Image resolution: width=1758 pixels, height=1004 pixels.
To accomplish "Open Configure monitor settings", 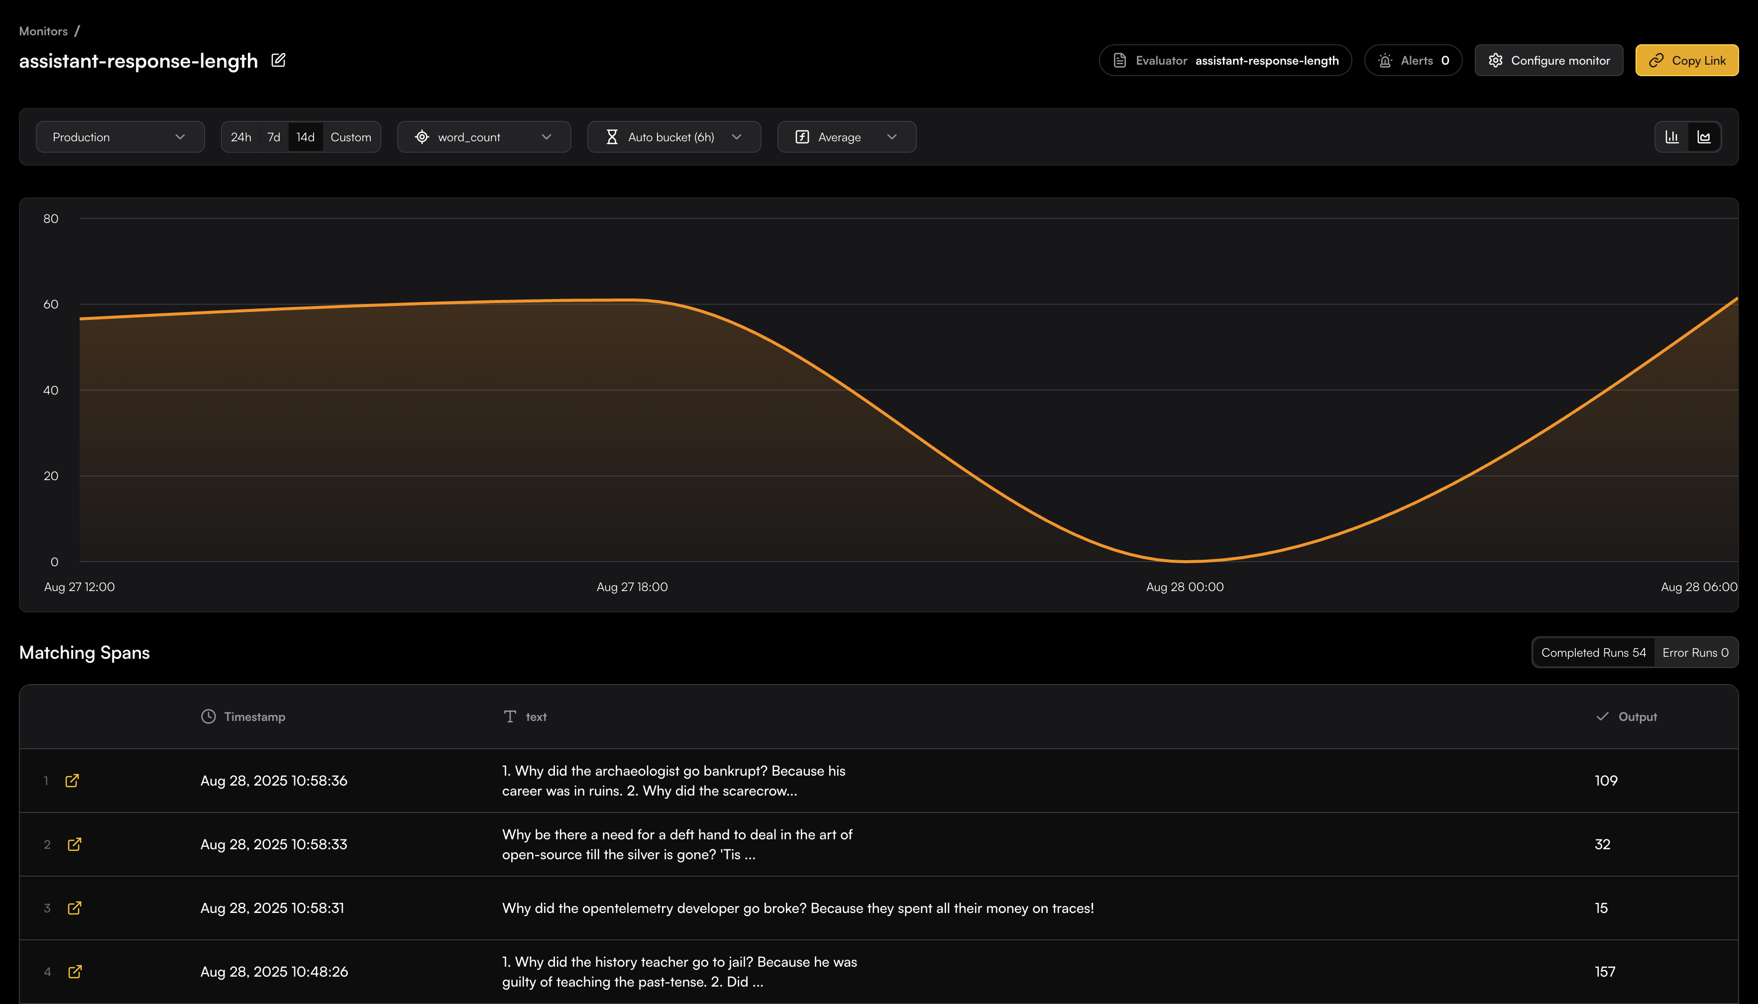I will [1548, 61].
